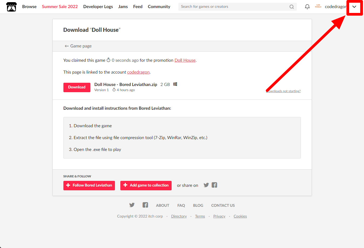Click the search magnifier icon
The height and width of the screenshot is (248, 364).
pos(292,7)
